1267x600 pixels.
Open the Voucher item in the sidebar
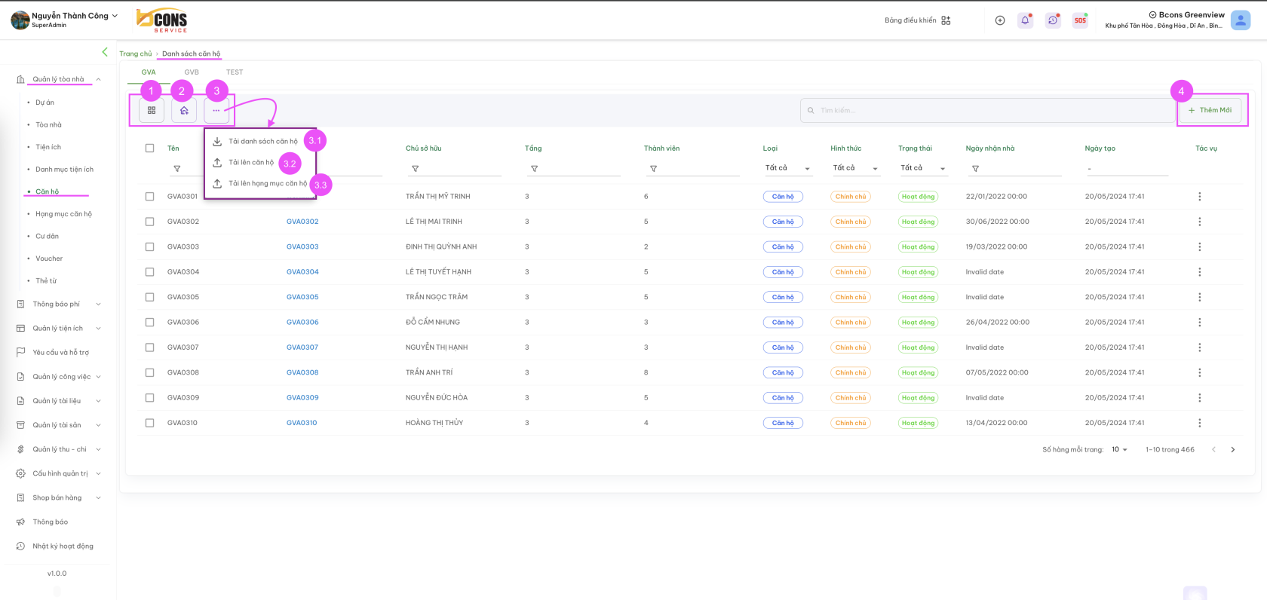click(x=49, y=259)
